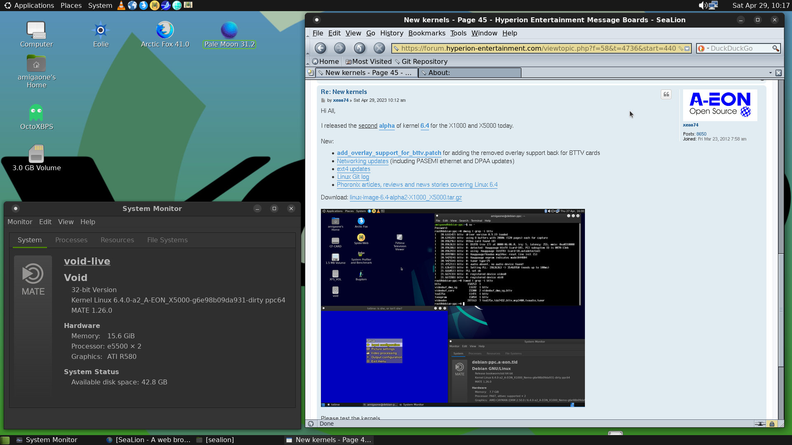Click the new tab icon left of tabs

pyautogui.click(x=310, y=73)
